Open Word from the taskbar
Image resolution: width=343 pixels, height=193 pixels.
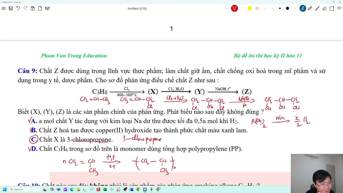pos(132,190)
